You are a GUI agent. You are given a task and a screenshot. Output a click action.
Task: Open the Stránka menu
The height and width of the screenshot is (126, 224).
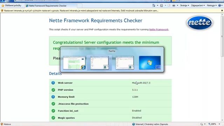pyautogui.click(x=184, y=6)
